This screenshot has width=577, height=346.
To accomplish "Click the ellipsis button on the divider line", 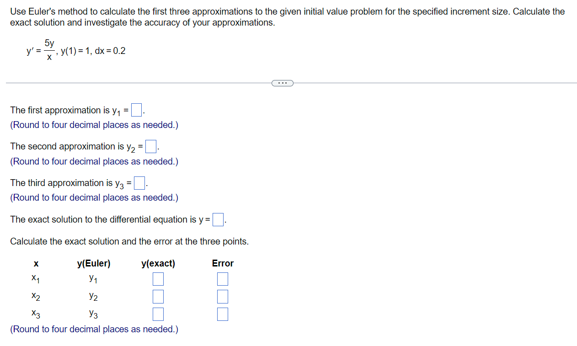I will click(x=283, y=83).
